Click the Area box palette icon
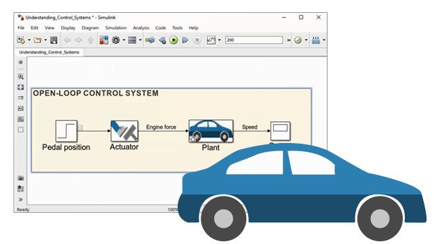This screenshot has height=244, width=434. (21, 129)
